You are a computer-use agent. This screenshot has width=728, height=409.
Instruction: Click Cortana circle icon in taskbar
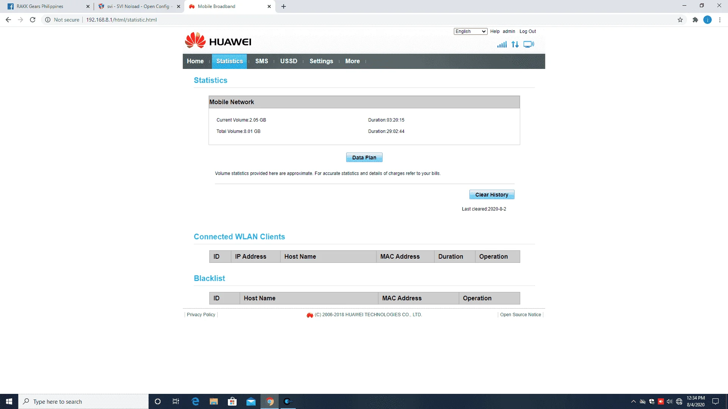point(158,401)
